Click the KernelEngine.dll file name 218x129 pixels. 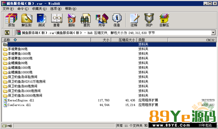tap(21, 100)
